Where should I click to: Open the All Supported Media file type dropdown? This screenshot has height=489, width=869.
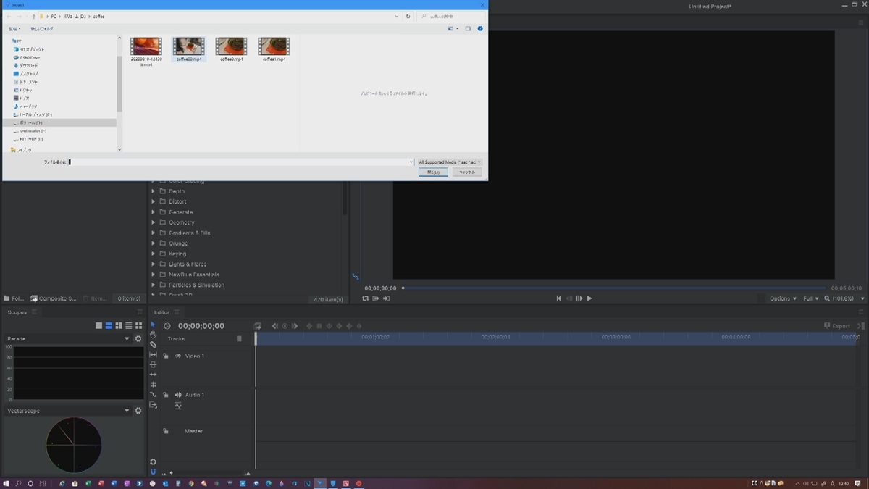[x=449, y=162]
